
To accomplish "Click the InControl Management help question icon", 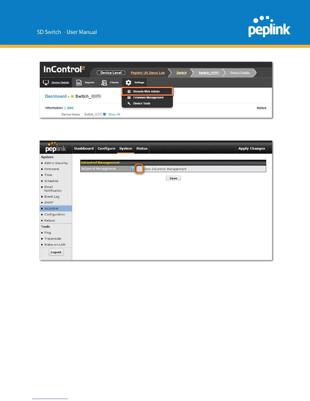I will click(132, 169).
